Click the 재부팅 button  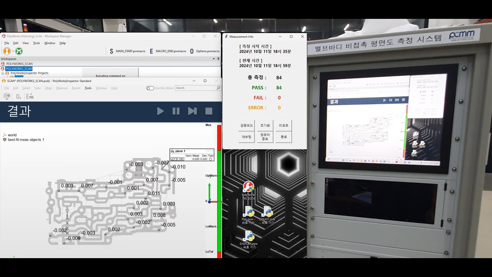point(246,137)
